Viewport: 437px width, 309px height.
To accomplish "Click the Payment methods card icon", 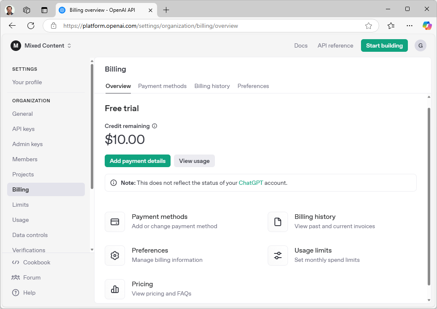I will coord(115,222).
